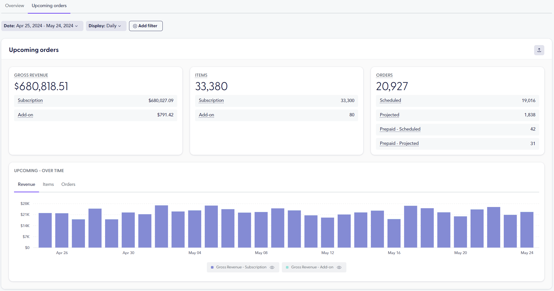Open the Scheduled orders breakdown link
The image size is (554, 291).
[390, 100]
